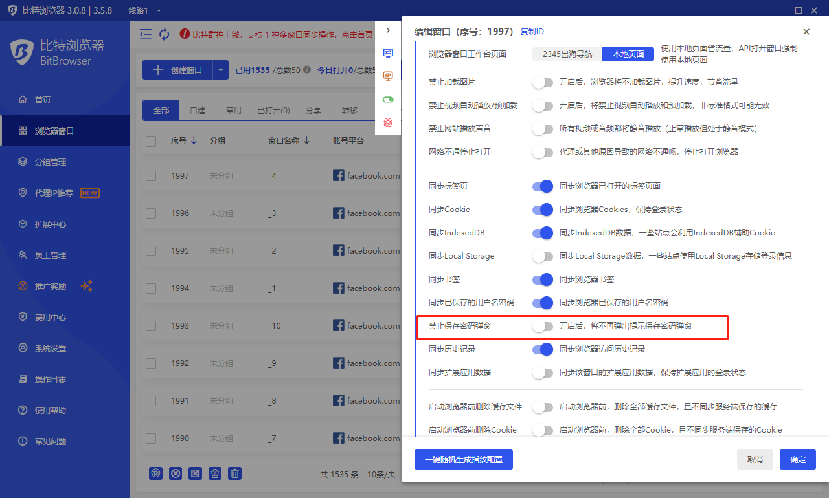Close the 编辑窗口 dialog with the X
Viewport: 829px width, 498px height.
tap(806, 32)
